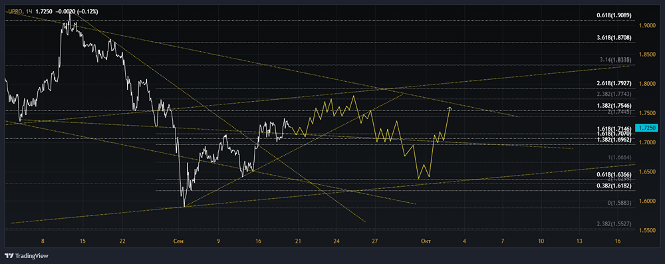Click Fibonacci label 0.618(1.9089)

pyautogui.click(x=614, y=15)
